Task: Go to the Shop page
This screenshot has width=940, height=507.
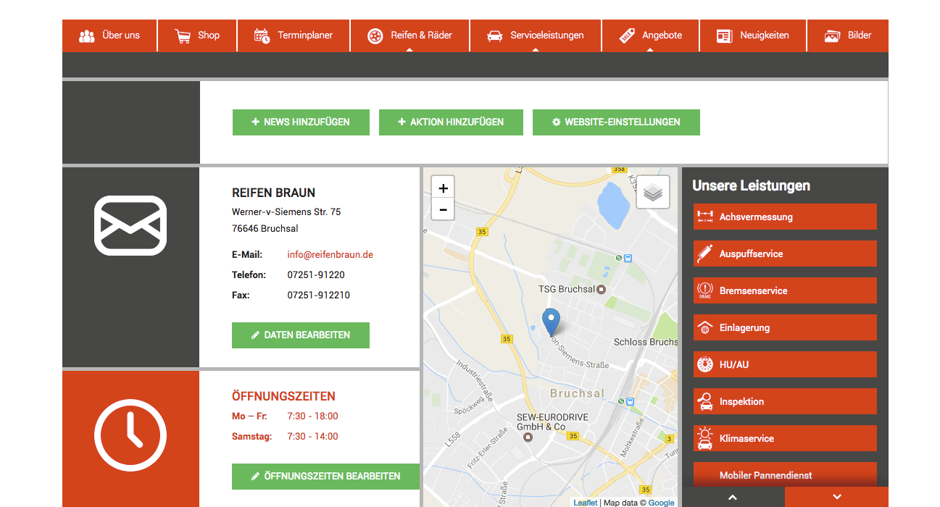Action: click(197, 35)
